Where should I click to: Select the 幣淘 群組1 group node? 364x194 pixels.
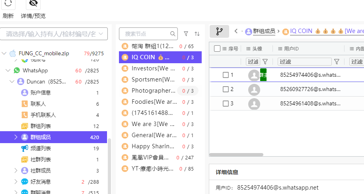tap(160, 46)
